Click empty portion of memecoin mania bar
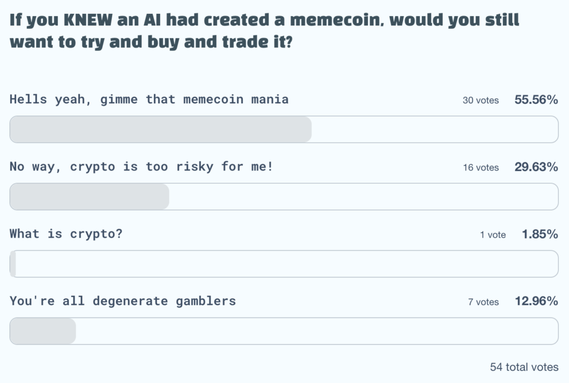The image size is (569, 383). tap(435, 129)
